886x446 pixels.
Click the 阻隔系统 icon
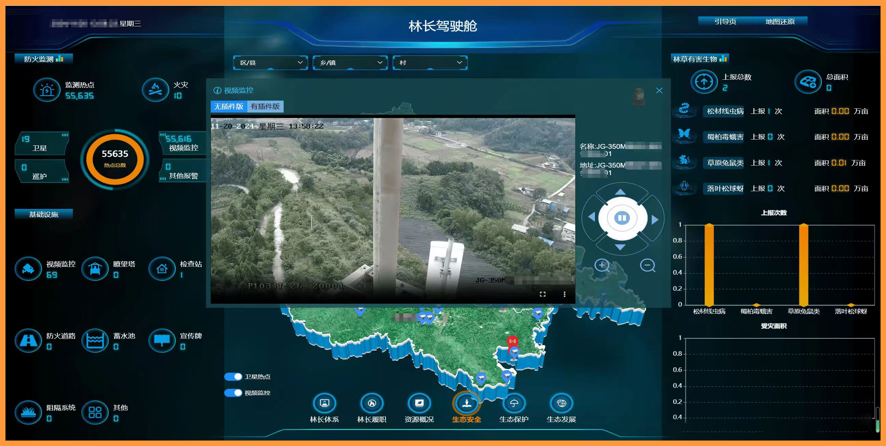[28, 412]
